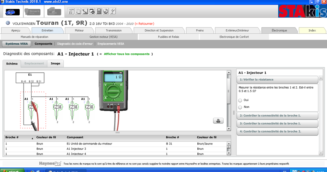Click the panel splitter handle below the schema

pos(117,133)
